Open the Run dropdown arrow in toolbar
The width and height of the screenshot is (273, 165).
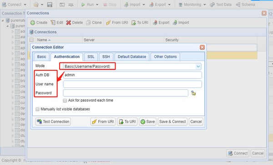97,5
